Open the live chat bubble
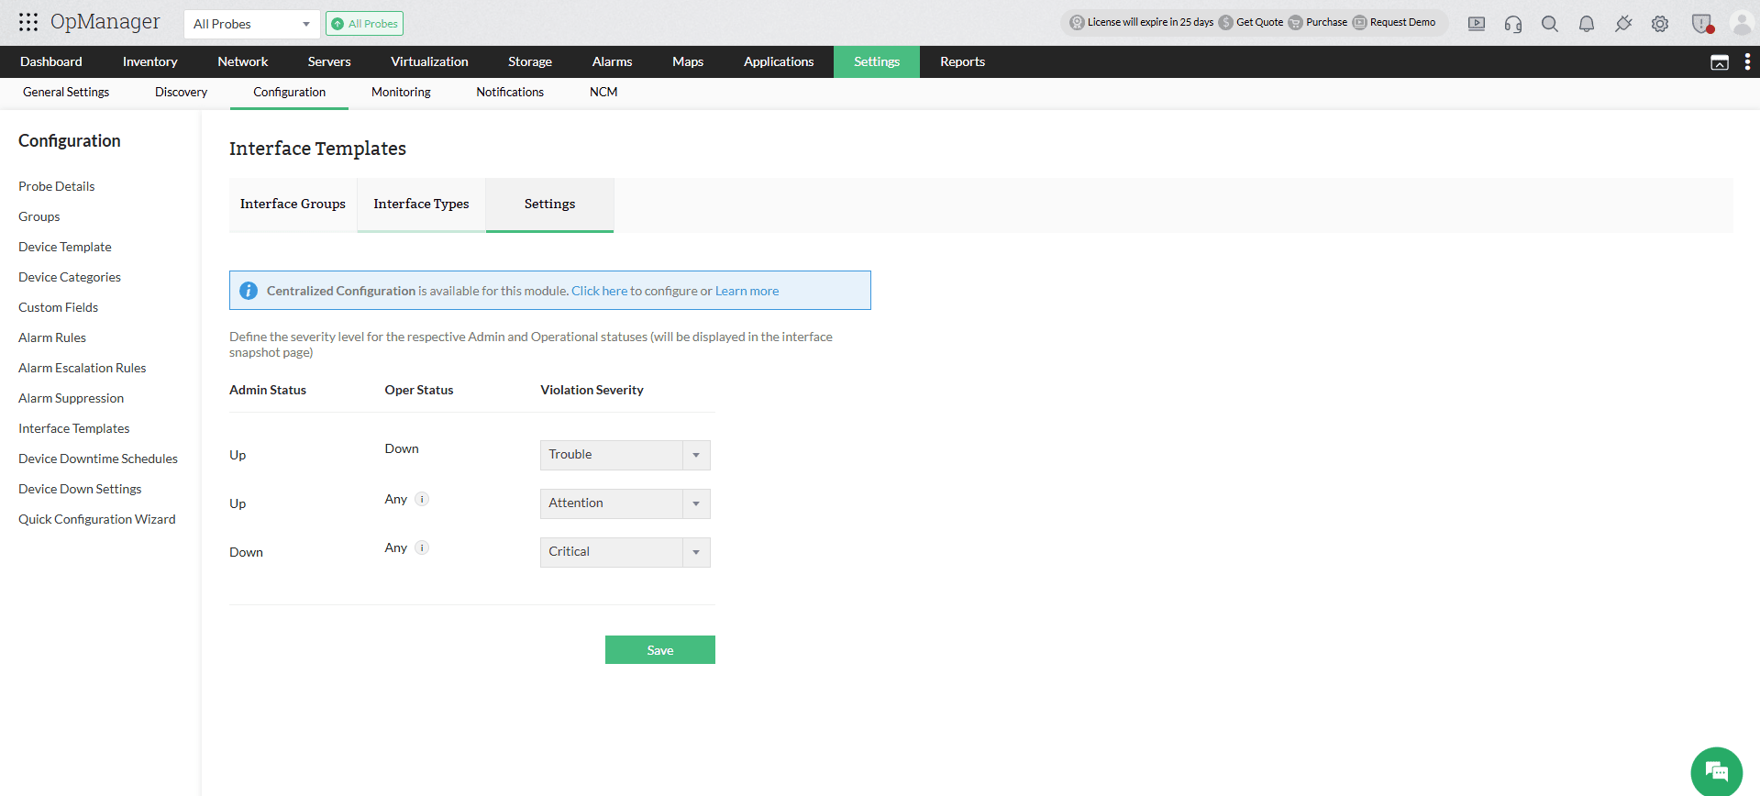Viewport: 1760px width, 796px height. click(x=1716, y=771)
